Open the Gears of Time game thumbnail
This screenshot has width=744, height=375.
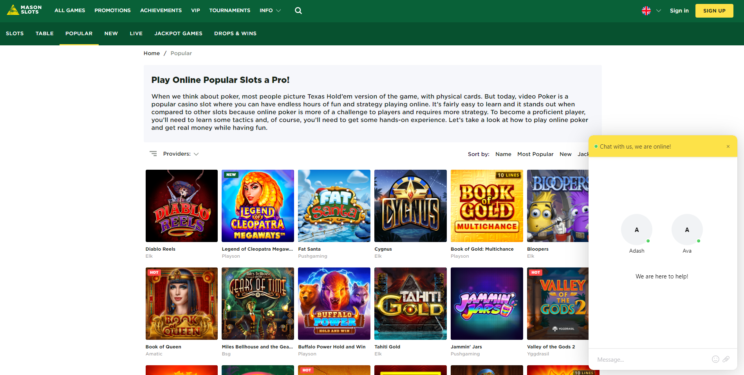(258, 303)
